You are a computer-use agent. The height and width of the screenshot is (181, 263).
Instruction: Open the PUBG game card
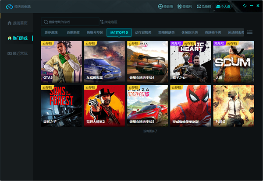(234, 106)
